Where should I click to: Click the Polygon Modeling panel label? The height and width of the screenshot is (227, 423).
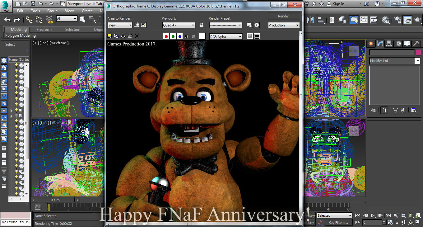coord(21,35)
